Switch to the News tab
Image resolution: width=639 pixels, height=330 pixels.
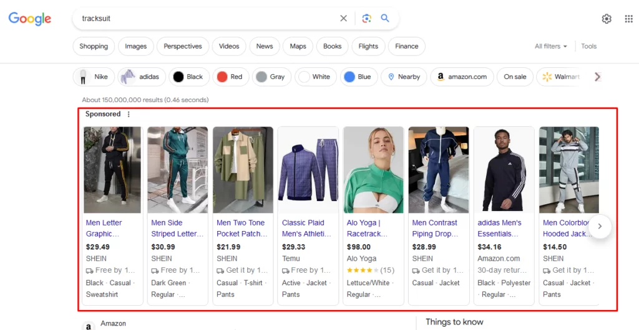coord(265,46)
